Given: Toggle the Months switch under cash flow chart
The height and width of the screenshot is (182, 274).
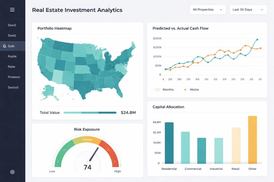Looking at the screenshot, I should click(x=157, y=90).
